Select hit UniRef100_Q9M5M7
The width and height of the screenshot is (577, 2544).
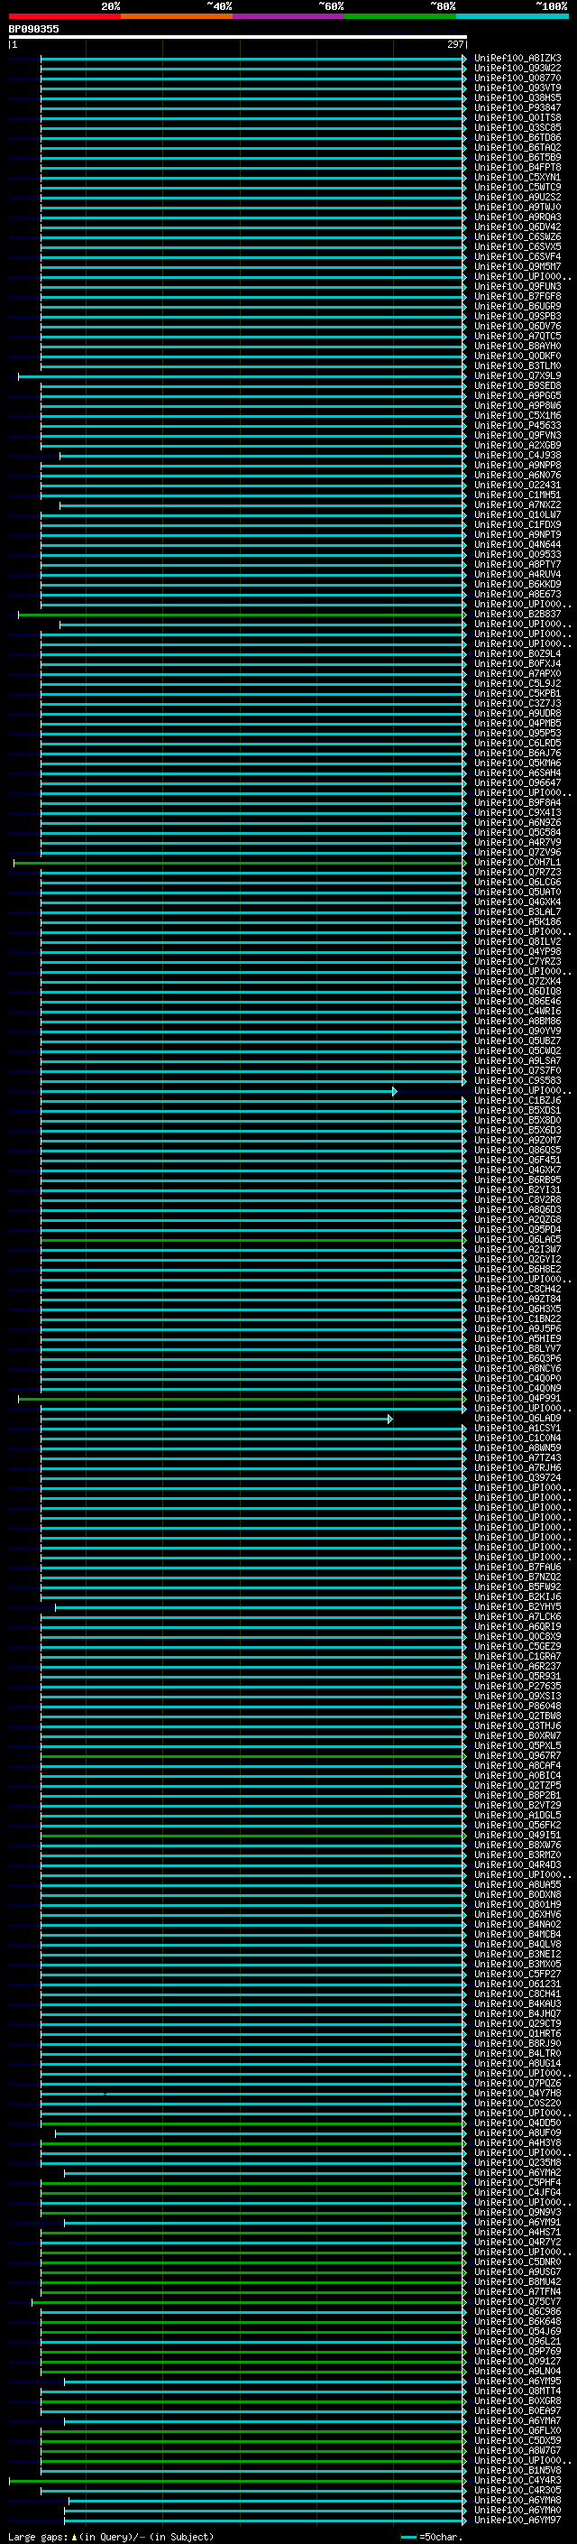(x=517, y=266)
